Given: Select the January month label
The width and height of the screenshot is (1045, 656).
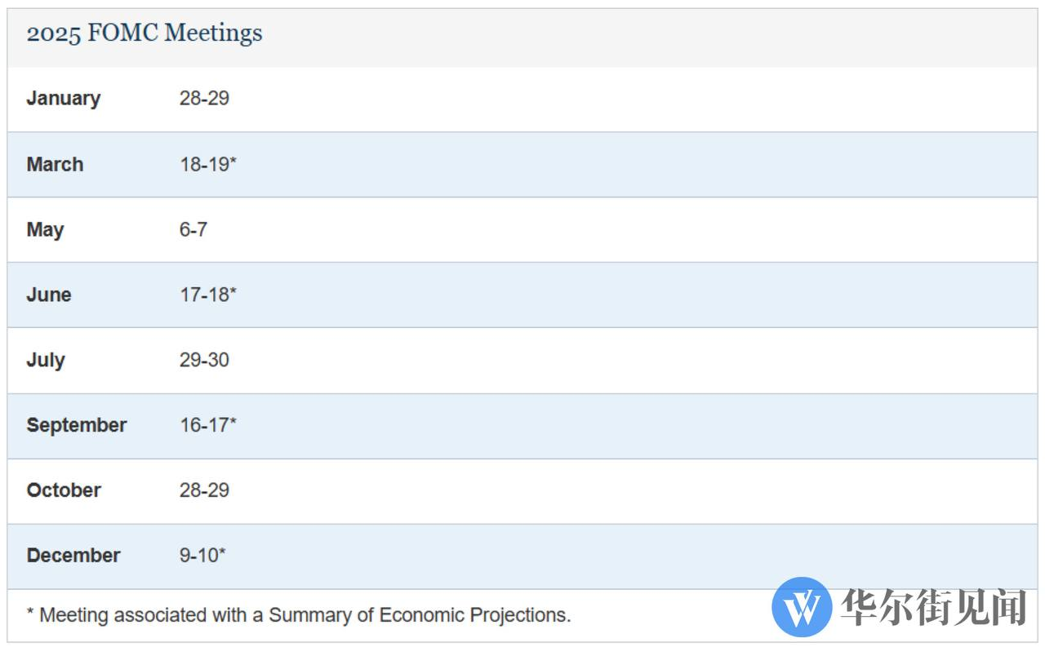Looking at the screenshot, I should click(x=64, y=99).
